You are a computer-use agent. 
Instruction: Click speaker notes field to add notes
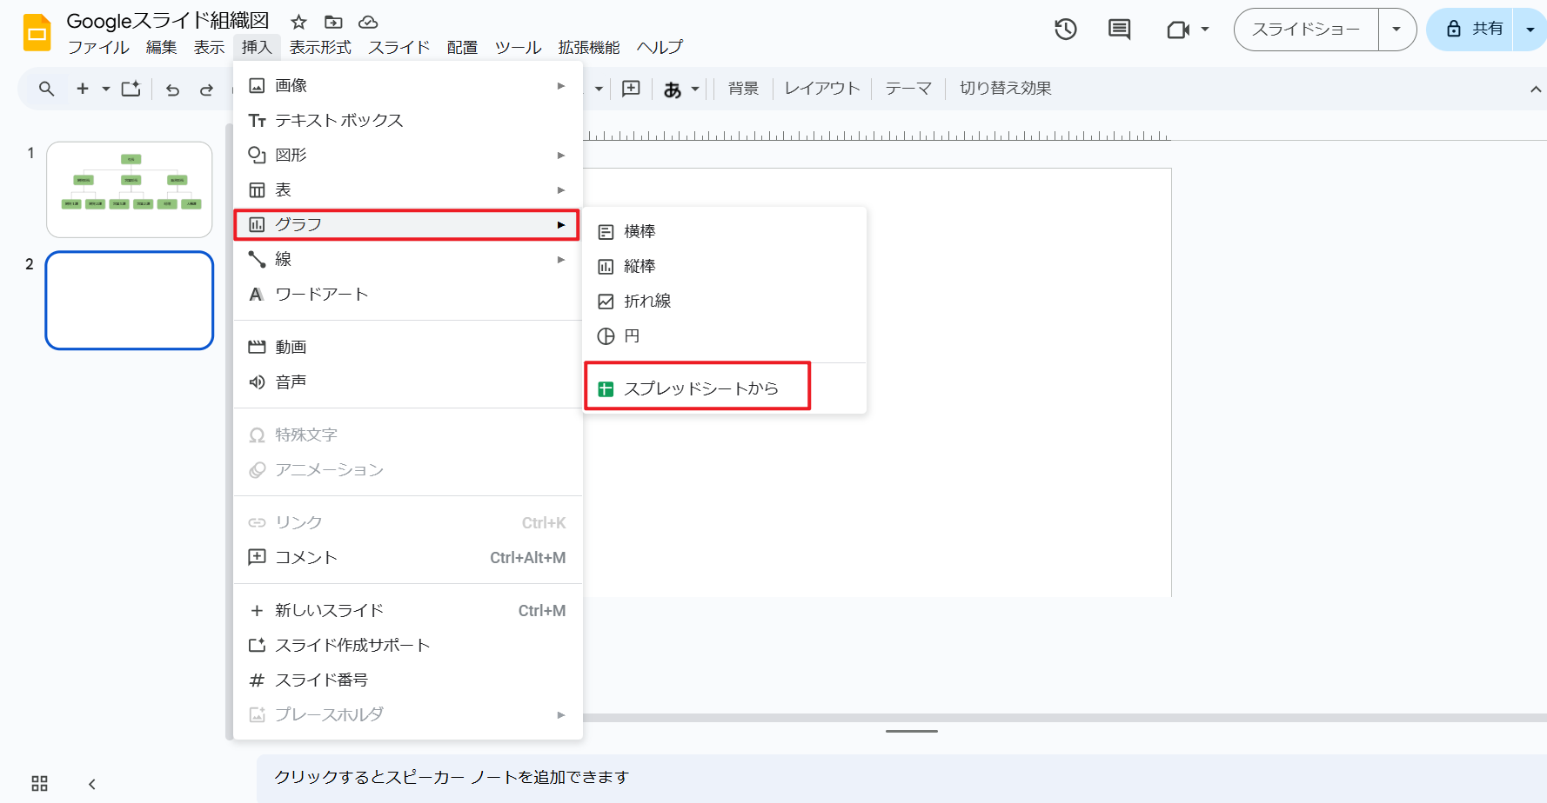click(901, 778)
